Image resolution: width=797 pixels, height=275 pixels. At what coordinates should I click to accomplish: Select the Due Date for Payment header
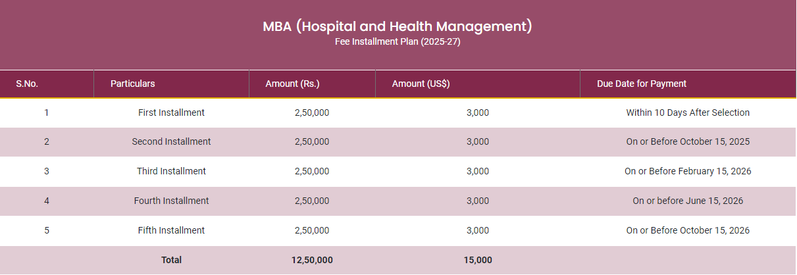642,84
